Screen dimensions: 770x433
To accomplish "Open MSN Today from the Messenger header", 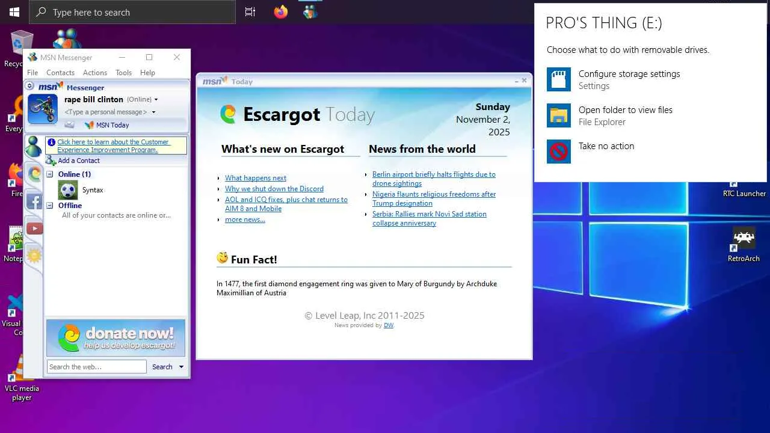I will pyautogui.click(x=107, y=125).
